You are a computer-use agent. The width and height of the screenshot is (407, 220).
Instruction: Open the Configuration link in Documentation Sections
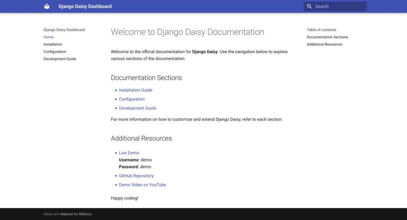(x=132, y=99)
